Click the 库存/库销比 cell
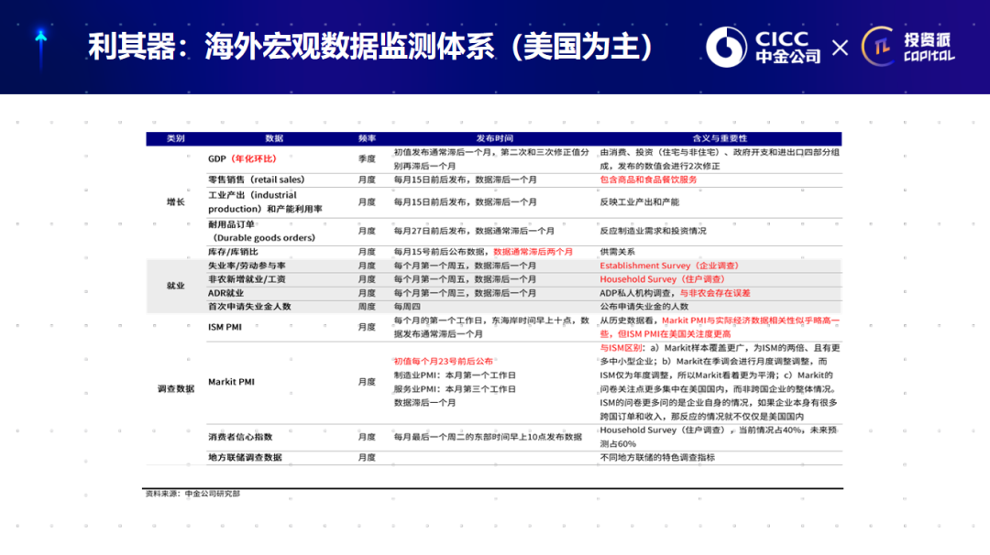 click(x=233, y=252)
